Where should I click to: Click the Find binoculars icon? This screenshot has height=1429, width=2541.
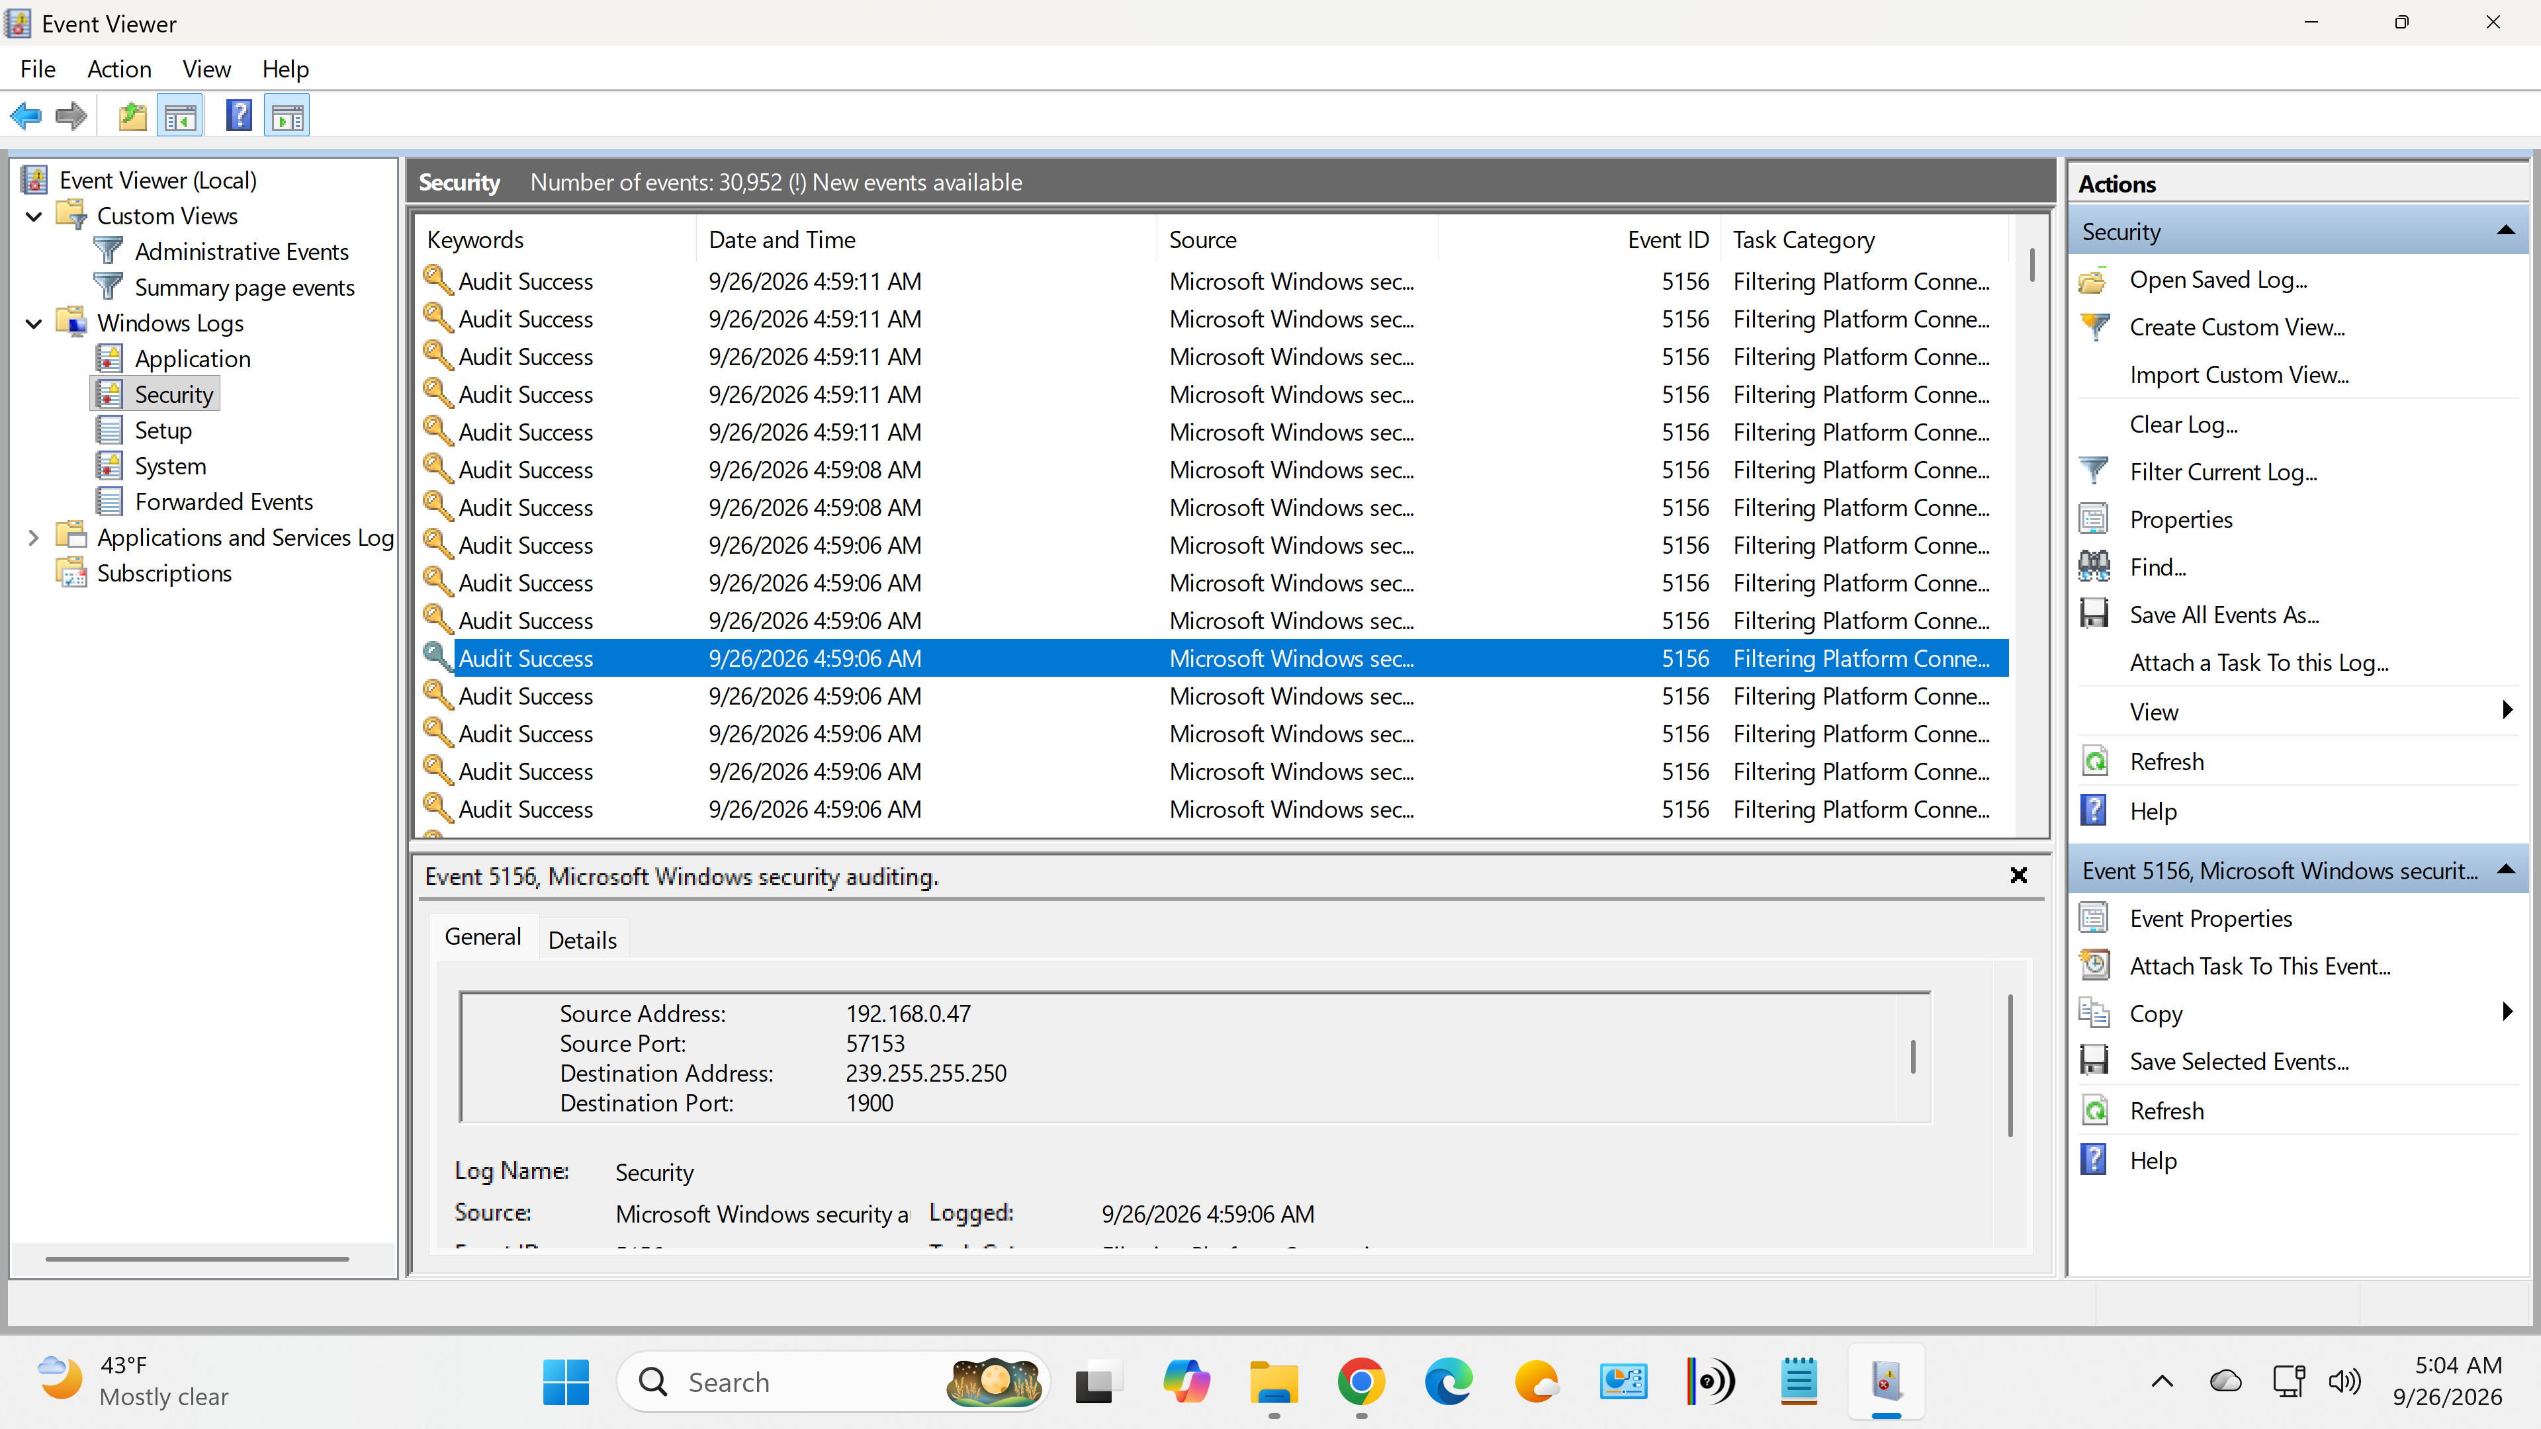[x=2094, y=566]
